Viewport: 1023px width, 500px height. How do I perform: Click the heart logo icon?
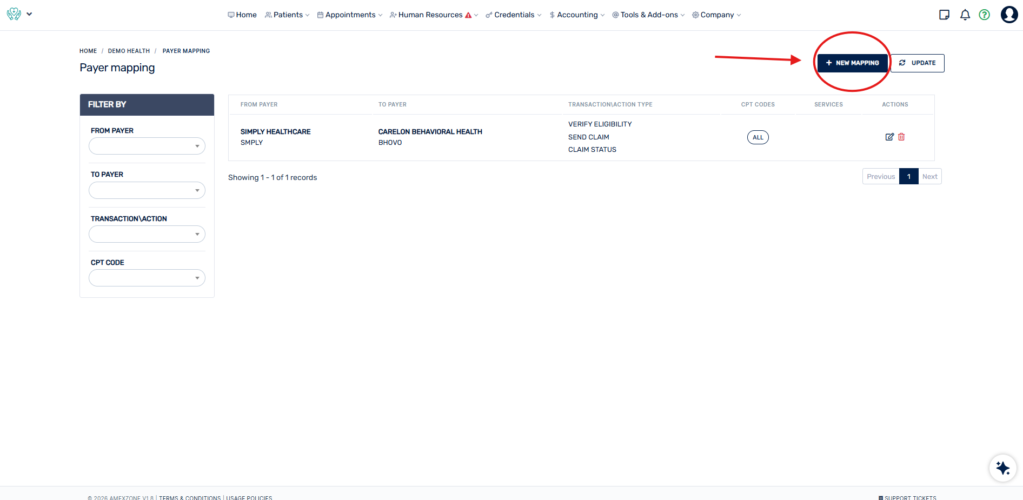click(14, 14)
